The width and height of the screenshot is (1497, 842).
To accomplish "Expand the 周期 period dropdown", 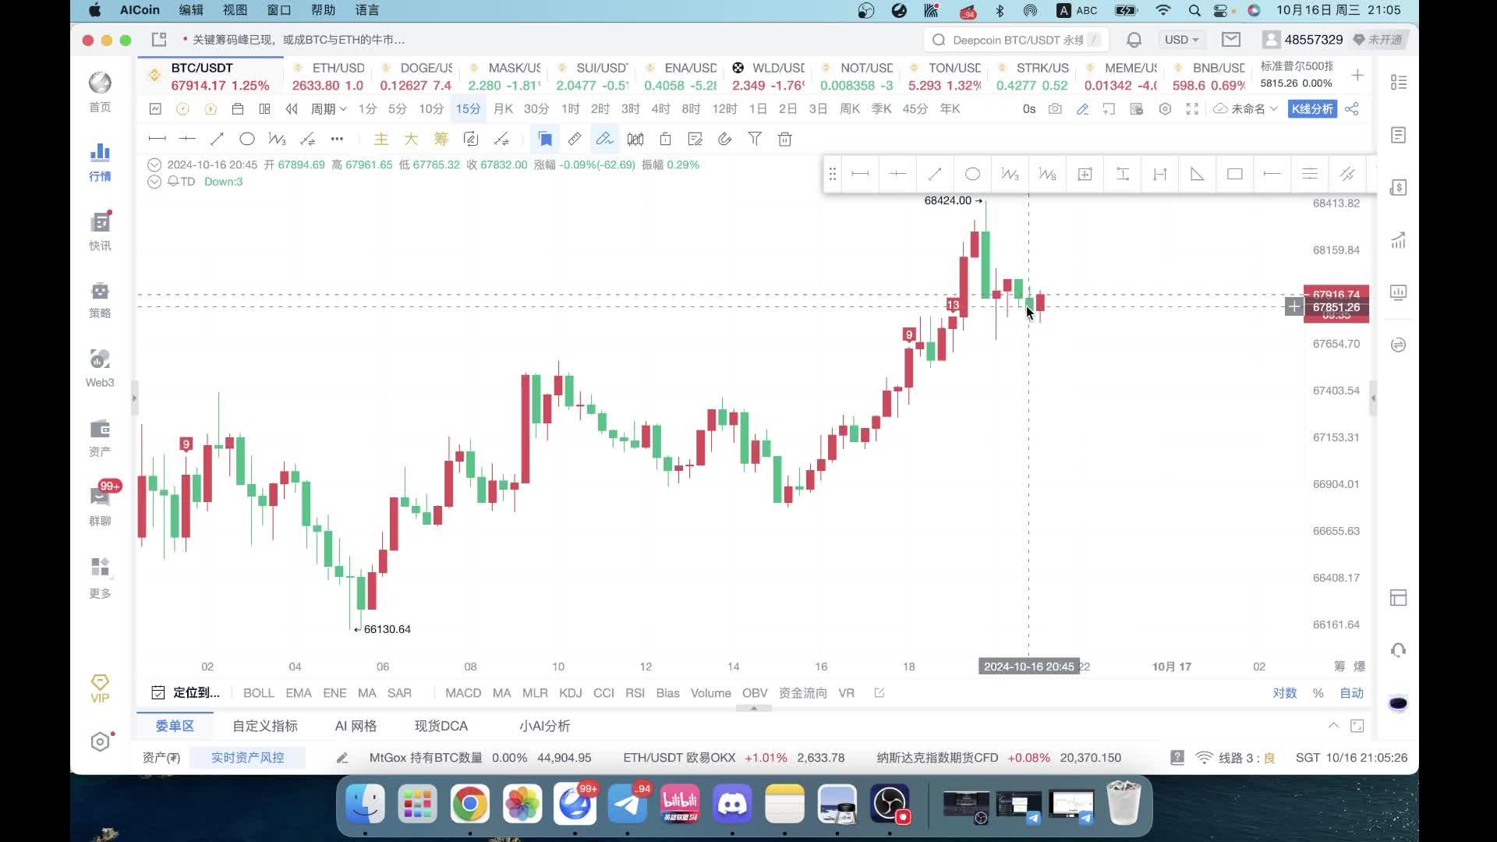I will click(x=328, y=109).
